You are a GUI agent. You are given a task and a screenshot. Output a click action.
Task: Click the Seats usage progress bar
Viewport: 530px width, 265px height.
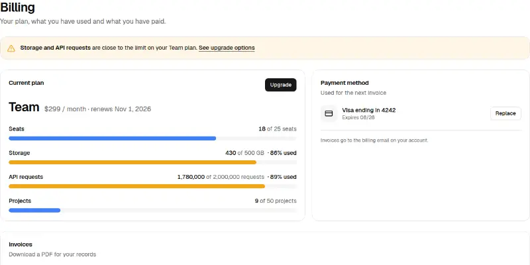pos(152,138)
